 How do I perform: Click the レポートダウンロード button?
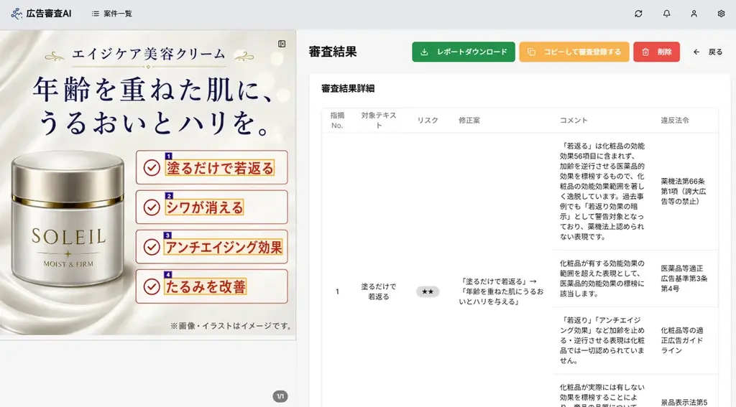464,52
